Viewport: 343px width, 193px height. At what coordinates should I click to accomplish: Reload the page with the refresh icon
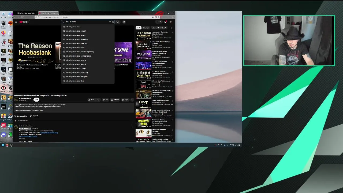click(x=22, y=17)
